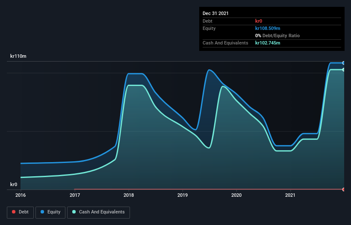Click the kr108.509m Equity value
The width and height of the screenshot is (351, 225).
point(268,28)
